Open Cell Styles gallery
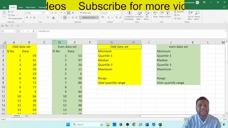Screen dimensions: 228x128 click(x=146, y=16)
